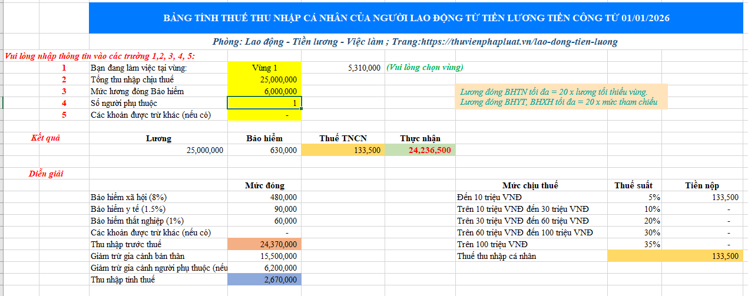Image resolution: width=748 pixels, height=296 pixels.
Task: Select the 30% tax rate cell
Action: pyautogui.click(x=633, y=232)
